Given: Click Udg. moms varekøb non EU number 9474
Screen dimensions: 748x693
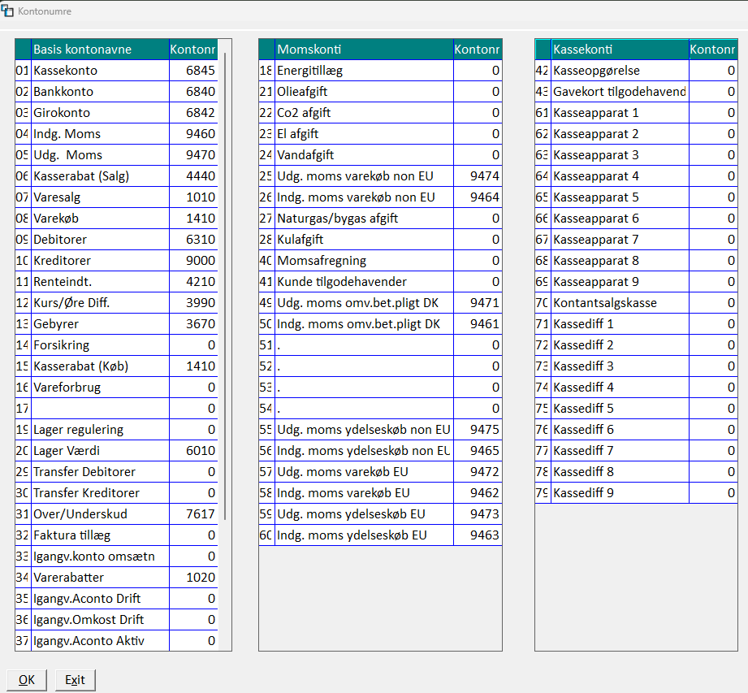Looking at the screenshot, I should (478, 176).
